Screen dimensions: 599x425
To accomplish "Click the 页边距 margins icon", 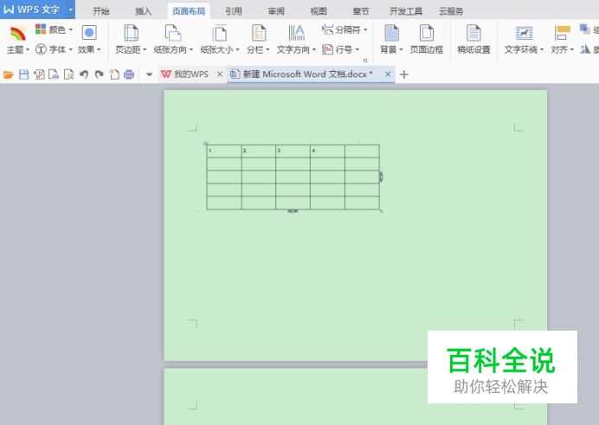I will [131, 33].
